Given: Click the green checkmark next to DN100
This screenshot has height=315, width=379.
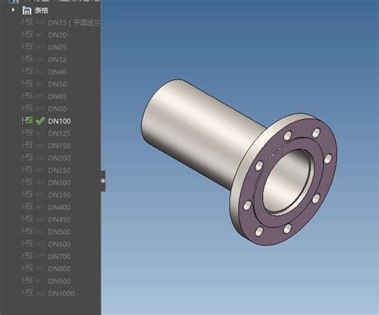Looking at the screenshot, I should pos(40,121).
